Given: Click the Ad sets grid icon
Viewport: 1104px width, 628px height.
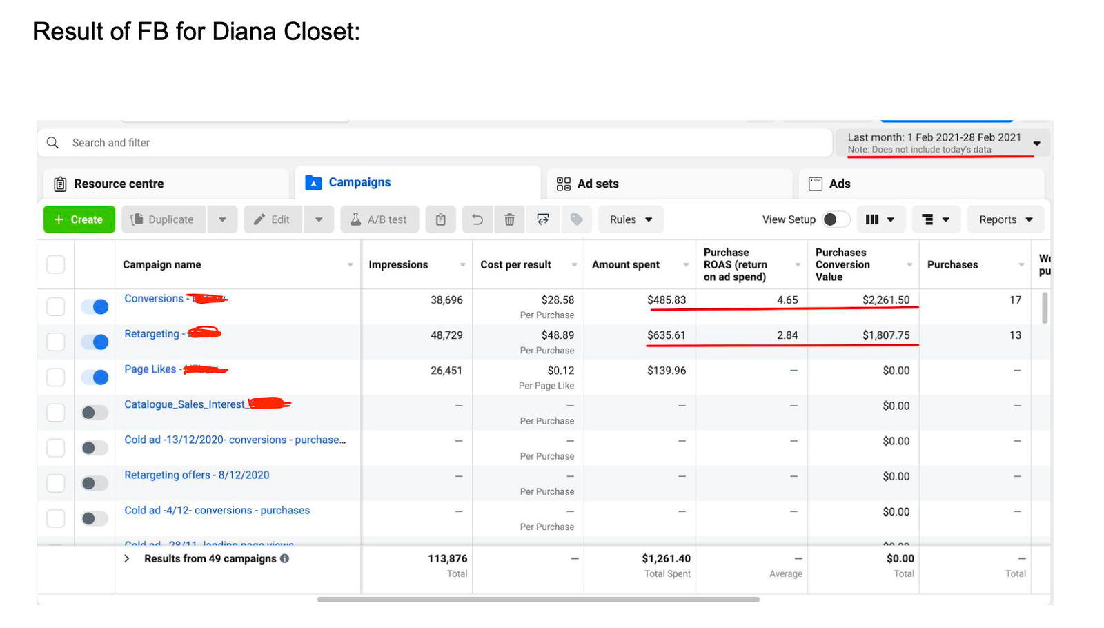Looking at the screenshot, I should [564, 184].
